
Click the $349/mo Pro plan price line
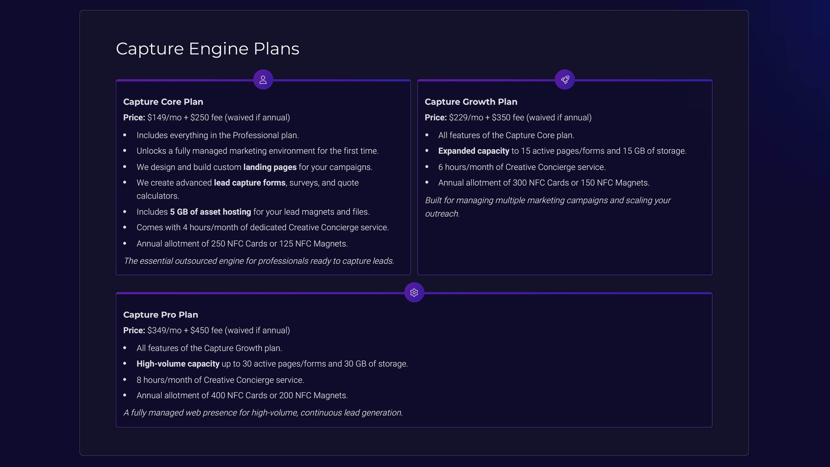[207, 330]
